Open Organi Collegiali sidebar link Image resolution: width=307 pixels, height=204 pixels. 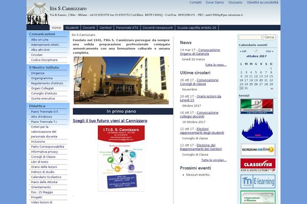[x=42, y=88]
